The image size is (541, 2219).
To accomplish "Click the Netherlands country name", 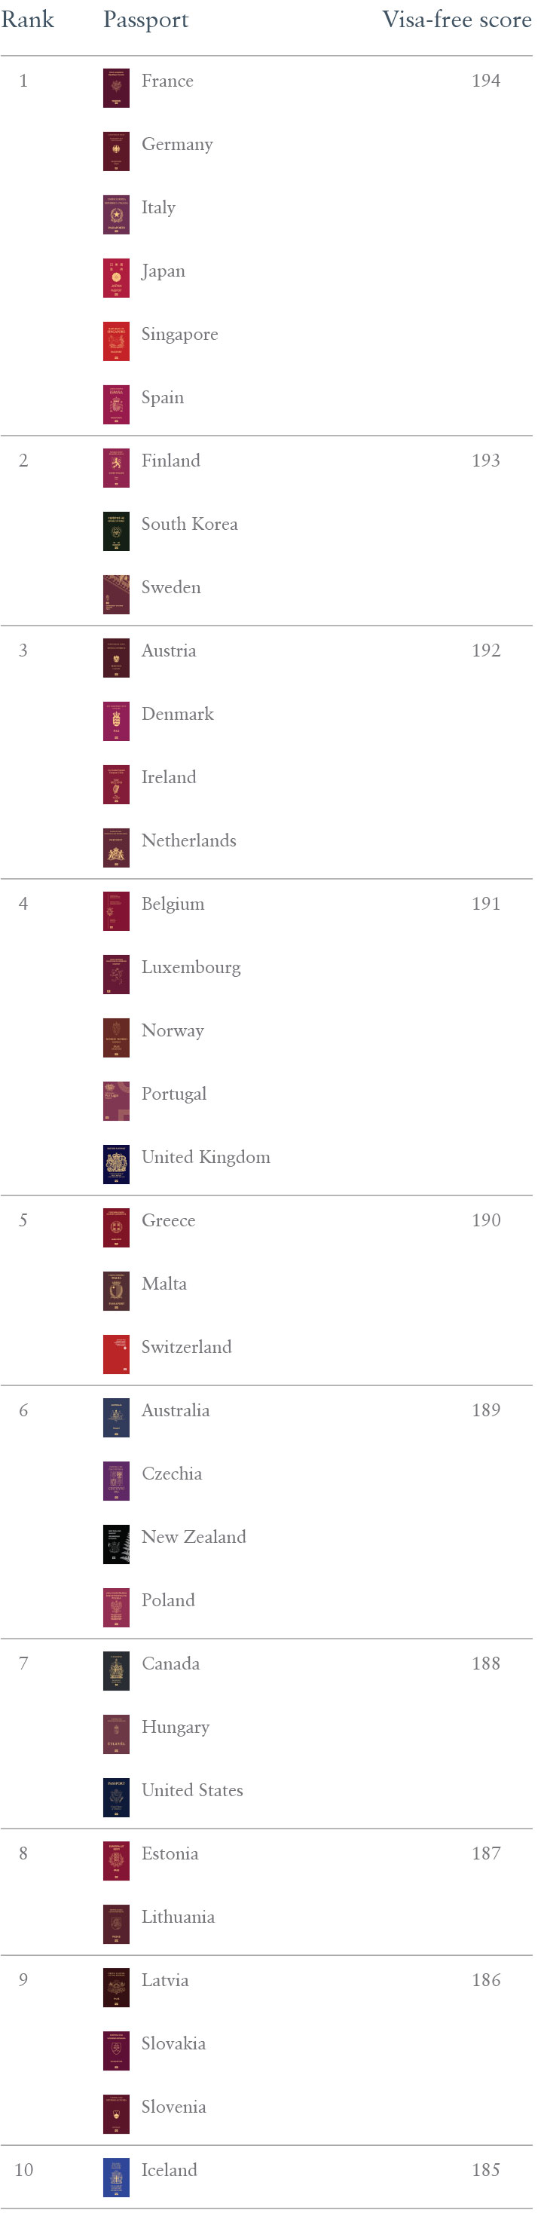I will (188, 840).
